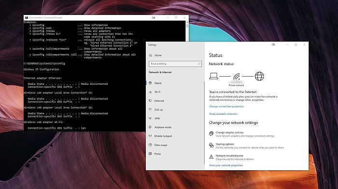
Task: Click the Internet globe icon in network diagram
Action: [259, 76]
